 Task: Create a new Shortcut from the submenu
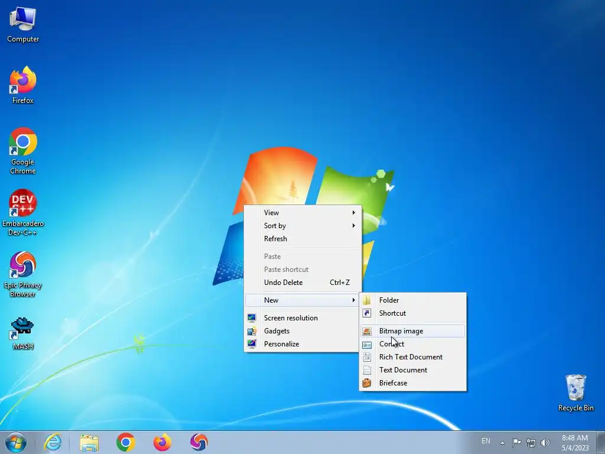point(413,313)
